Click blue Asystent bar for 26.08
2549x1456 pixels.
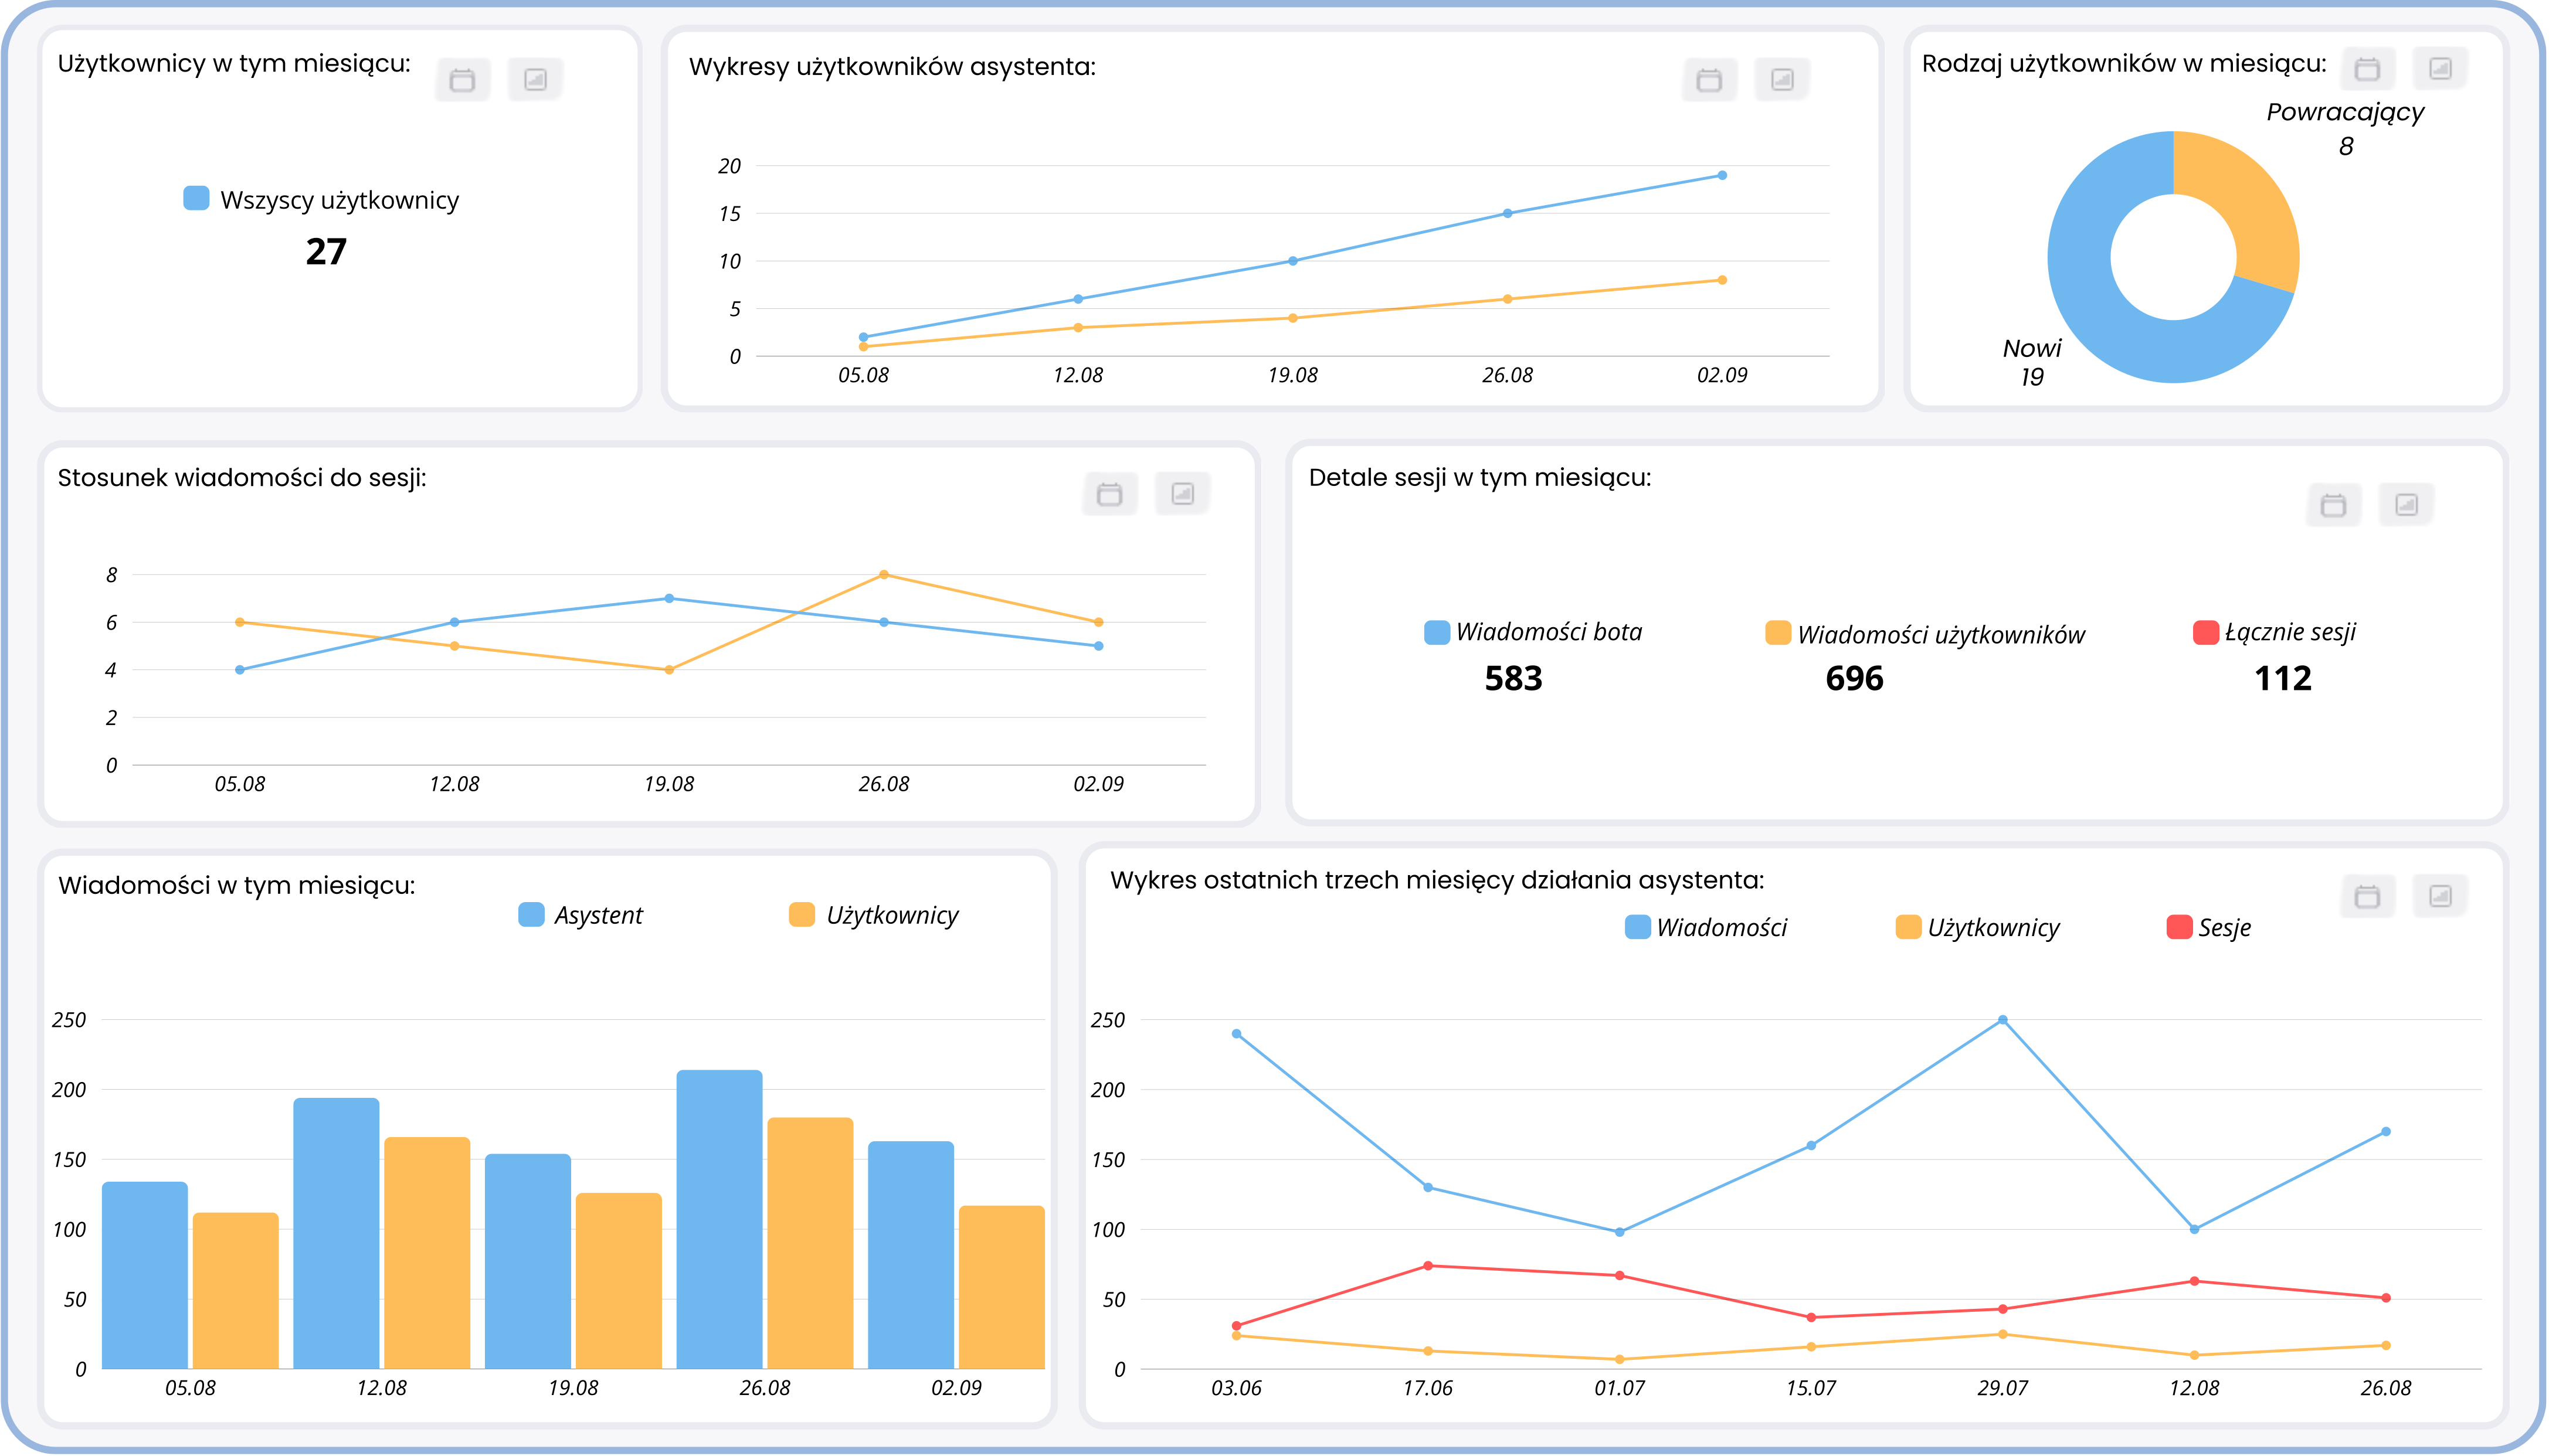[x=719, y=1219]
